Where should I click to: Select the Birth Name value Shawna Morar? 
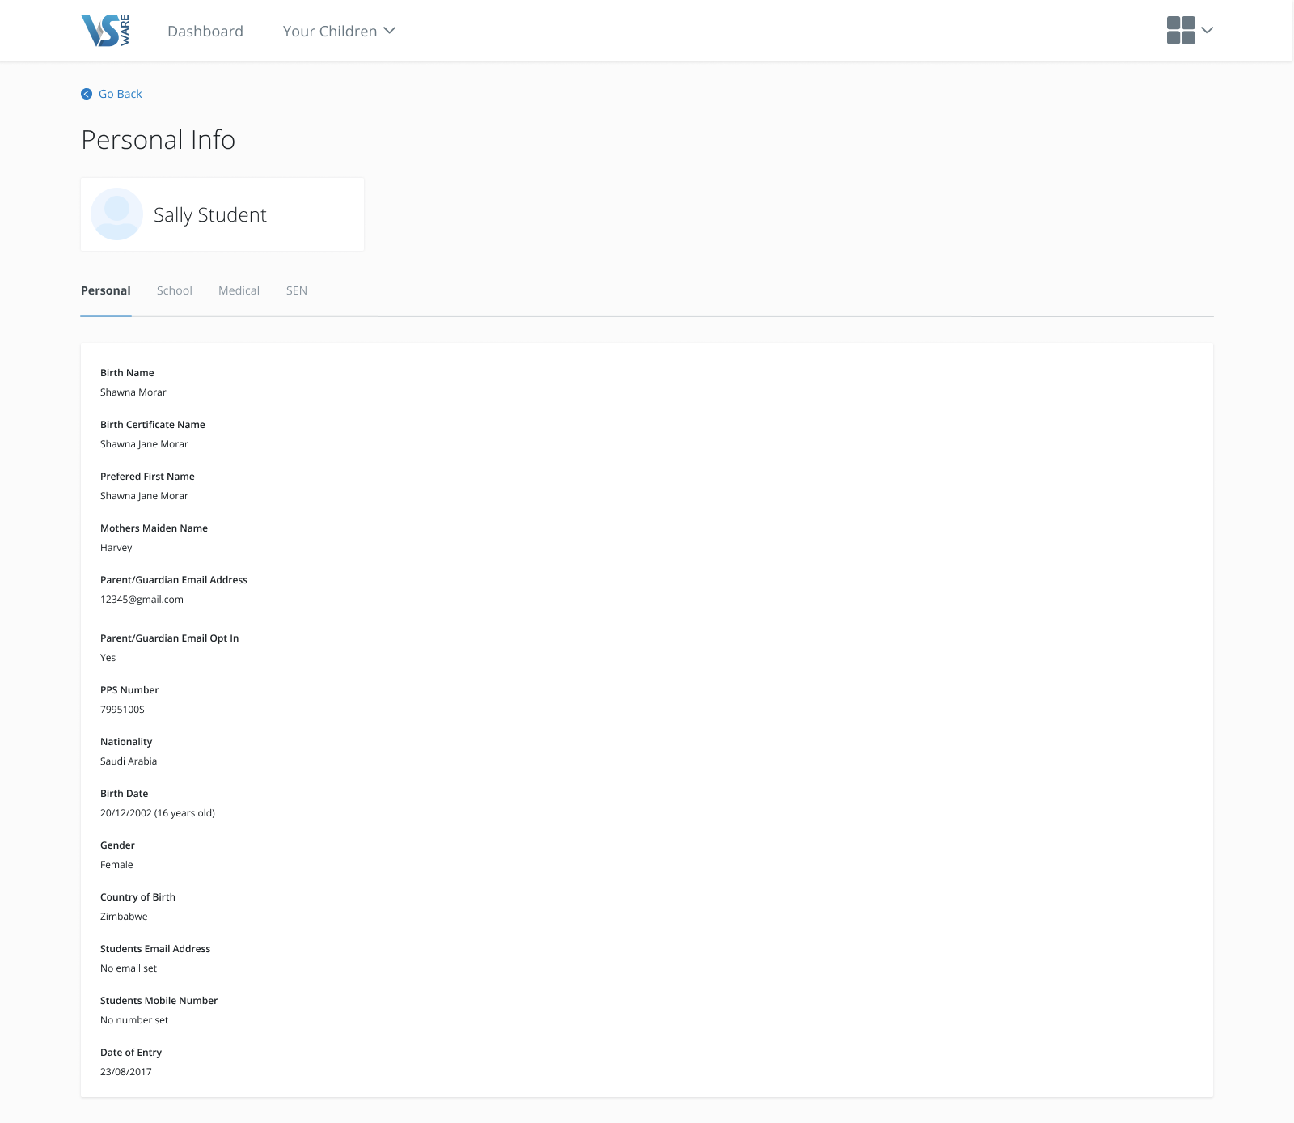click(x=133, y=392)
